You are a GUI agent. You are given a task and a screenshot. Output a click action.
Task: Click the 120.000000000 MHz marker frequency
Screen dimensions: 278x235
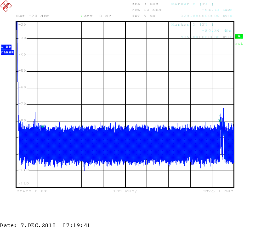pyautogui.click(x=206, y=16)
